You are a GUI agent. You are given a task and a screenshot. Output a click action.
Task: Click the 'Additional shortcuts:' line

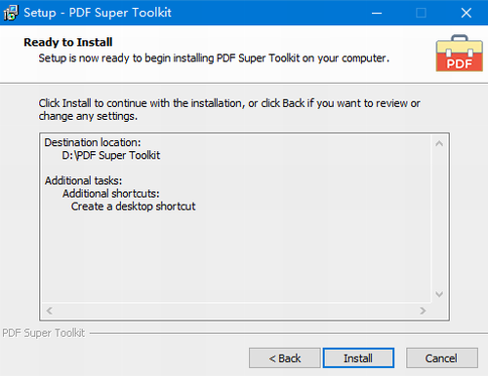click(111, 194)
